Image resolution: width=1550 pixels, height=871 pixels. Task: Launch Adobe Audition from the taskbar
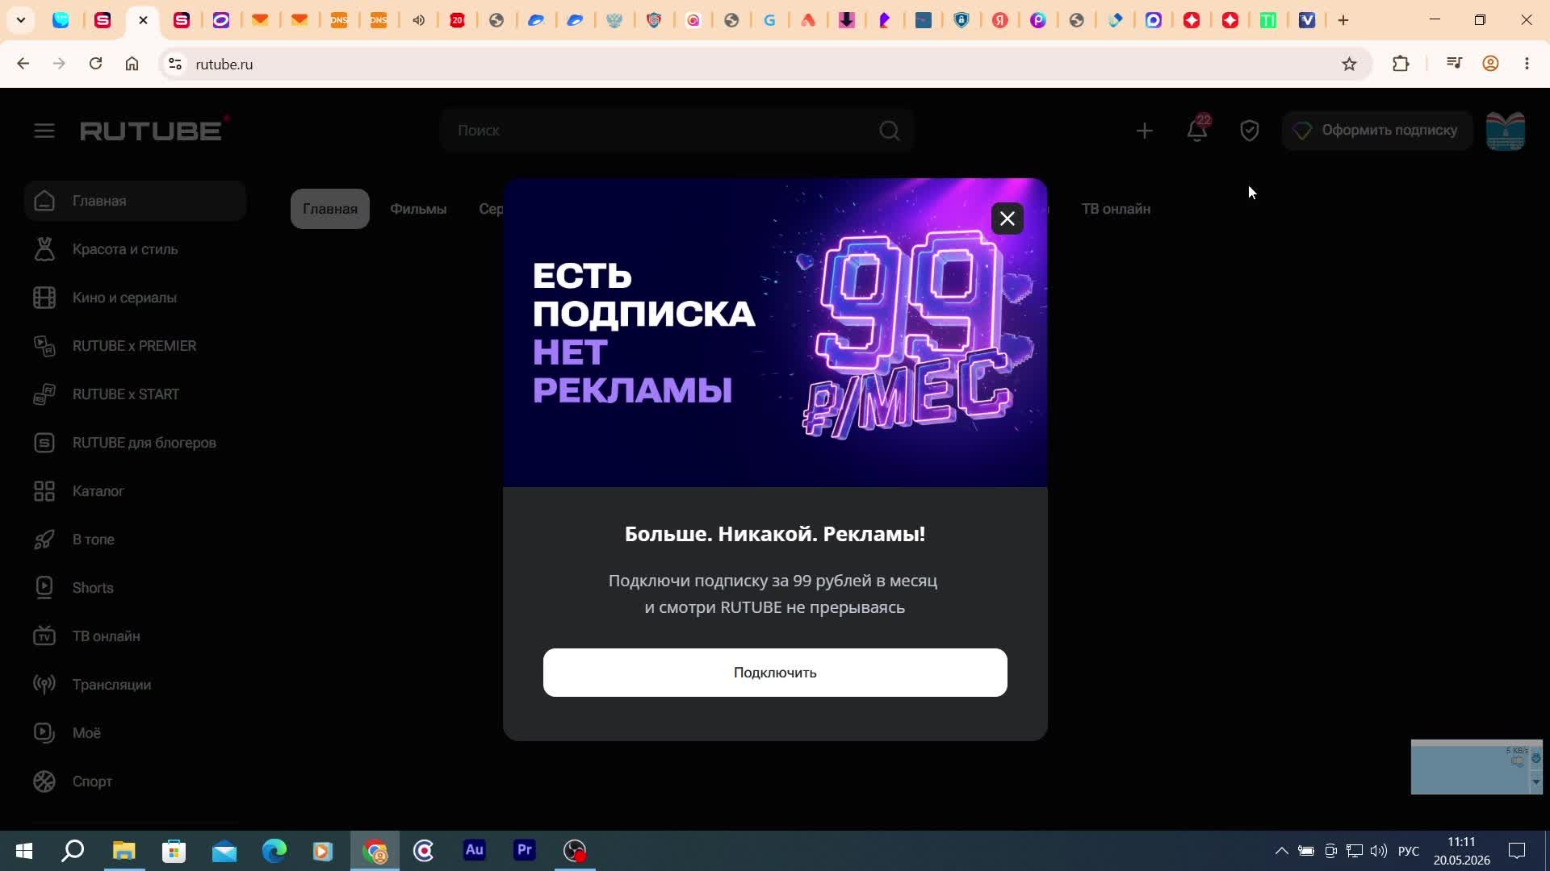(x=475, y=851)
